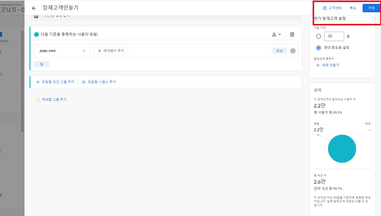The image size is (381, 216).
Task: Click 취소 to cancel audience creation
Action: point(353,8)
